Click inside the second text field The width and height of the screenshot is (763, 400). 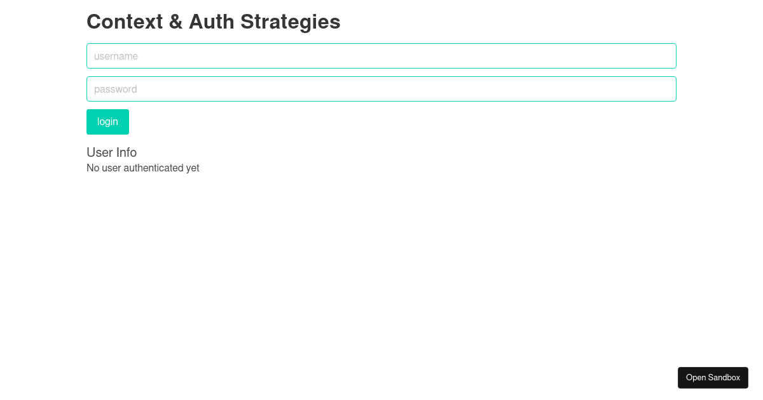(381, 89)
